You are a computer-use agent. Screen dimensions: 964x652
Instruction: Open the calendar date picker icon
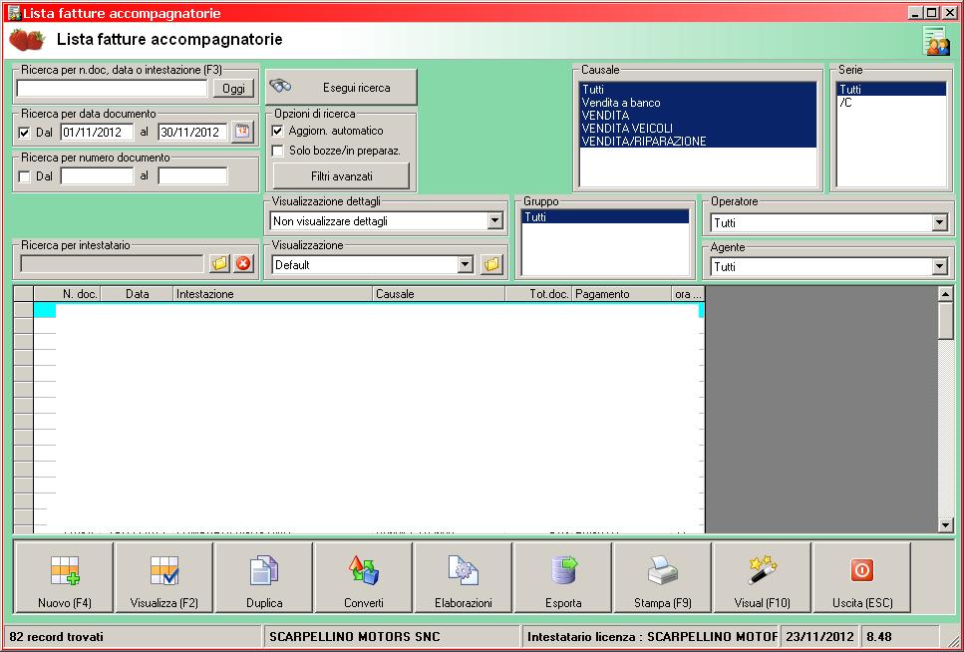(x=242, y=132)
